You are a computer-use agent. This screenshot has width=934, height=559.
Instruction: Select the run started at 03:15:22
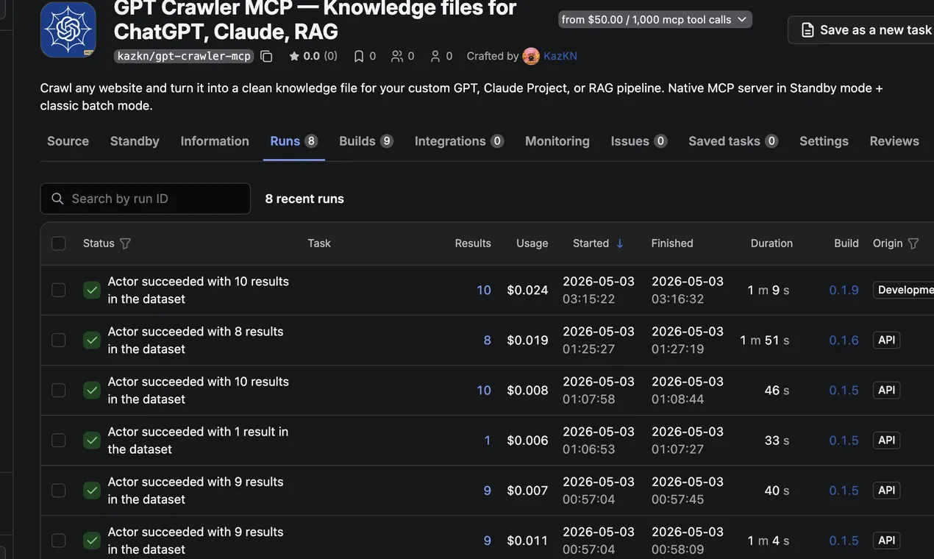click(59, 290)
